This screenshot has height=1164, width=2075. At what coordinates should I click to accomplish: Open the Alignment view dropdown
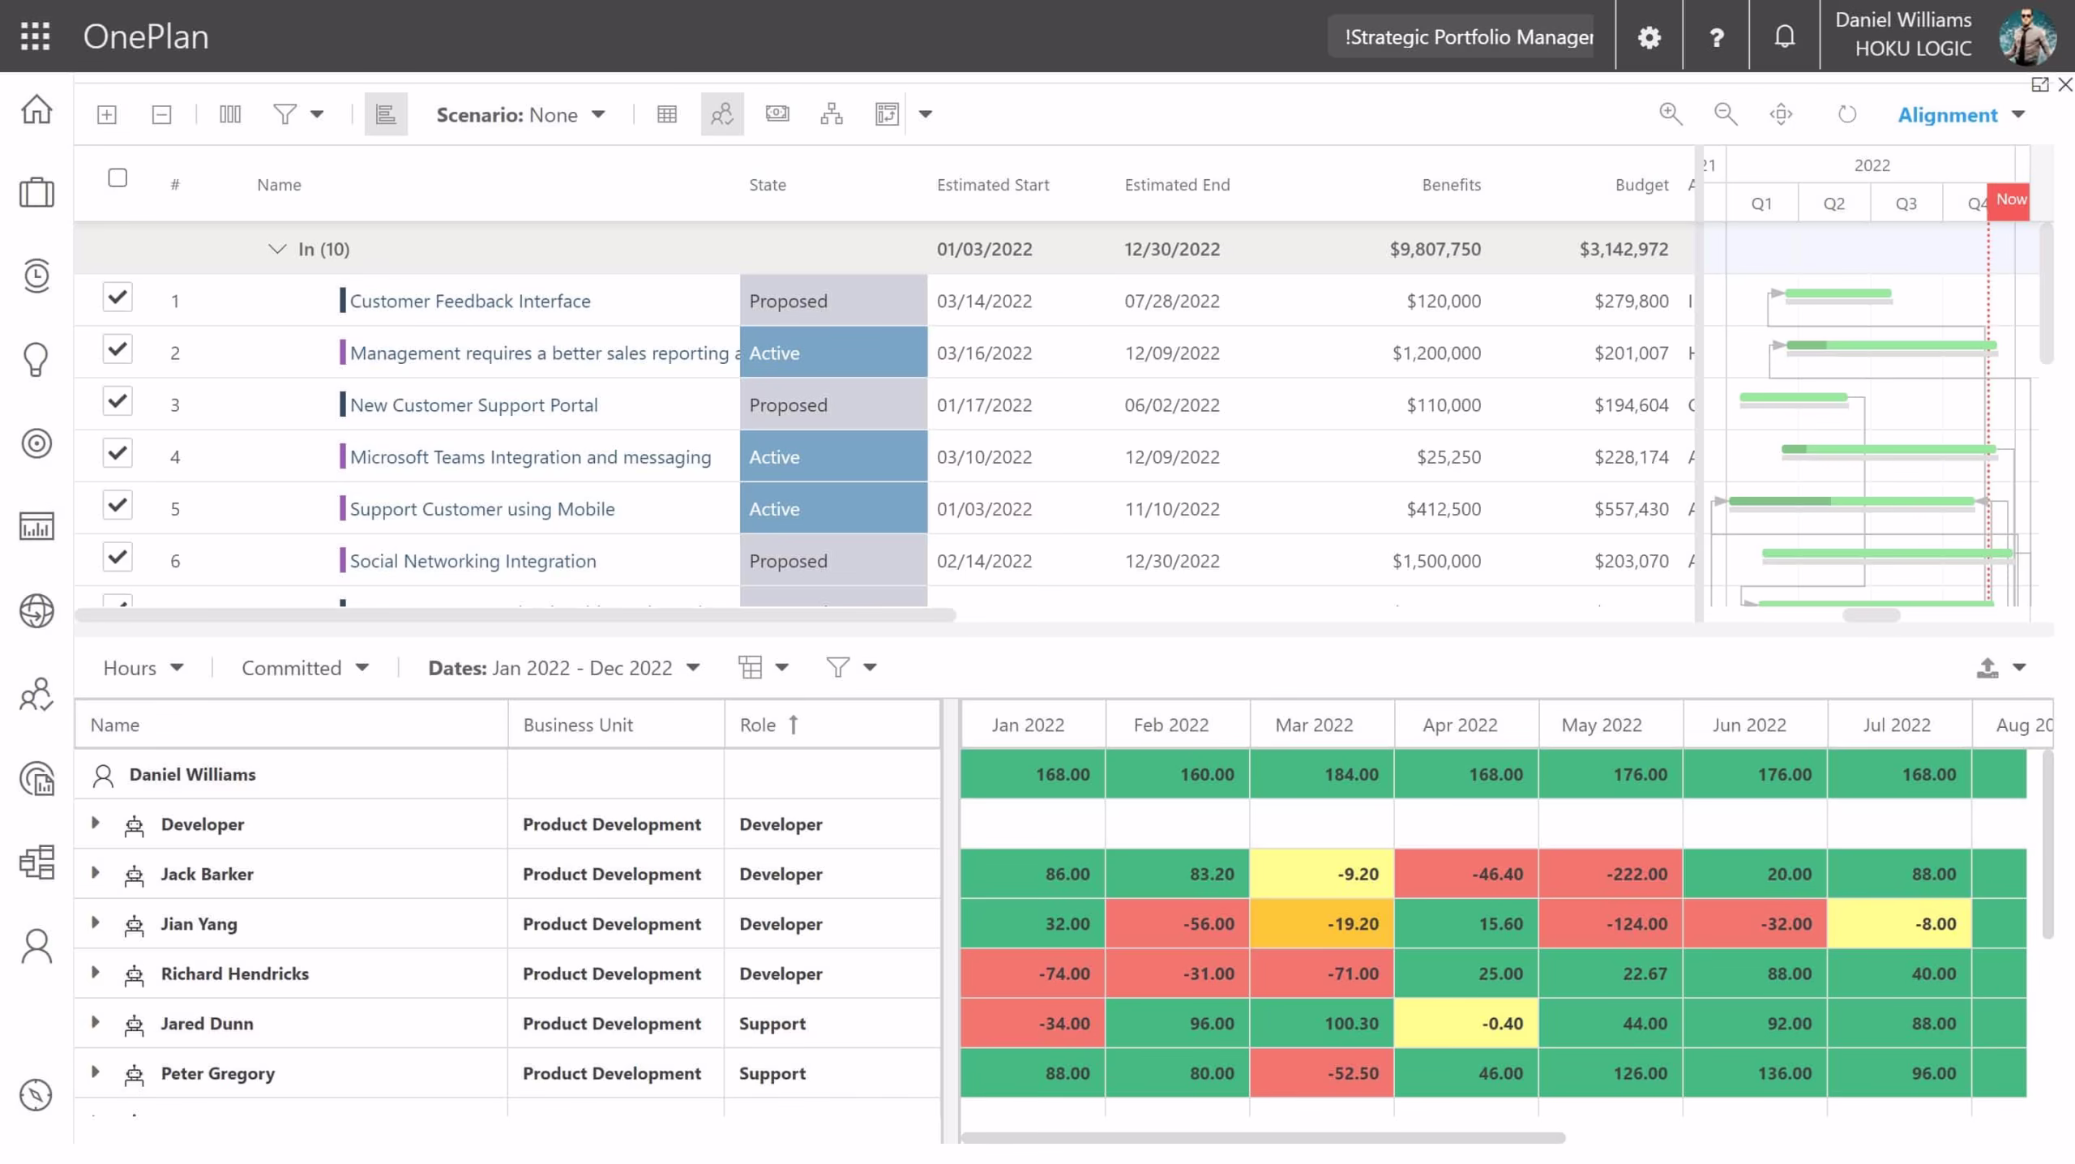point(1961,115)
